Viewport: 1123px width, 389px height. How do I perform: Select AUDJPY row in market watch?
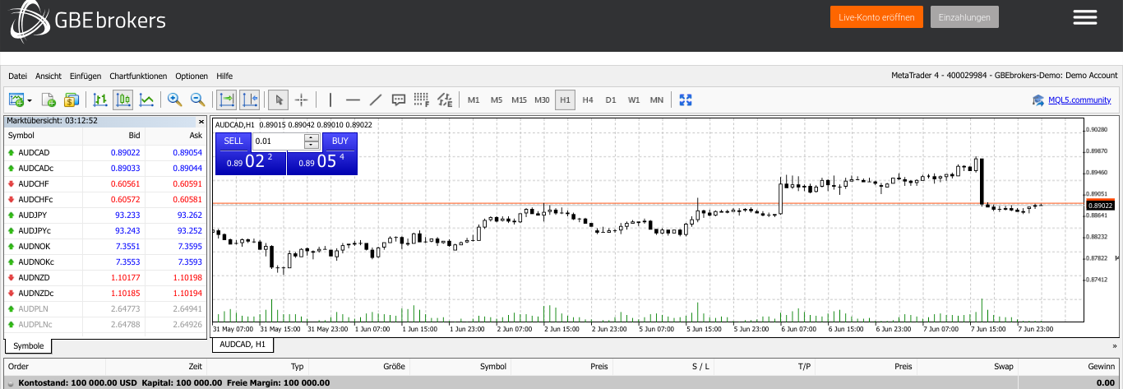105,215
